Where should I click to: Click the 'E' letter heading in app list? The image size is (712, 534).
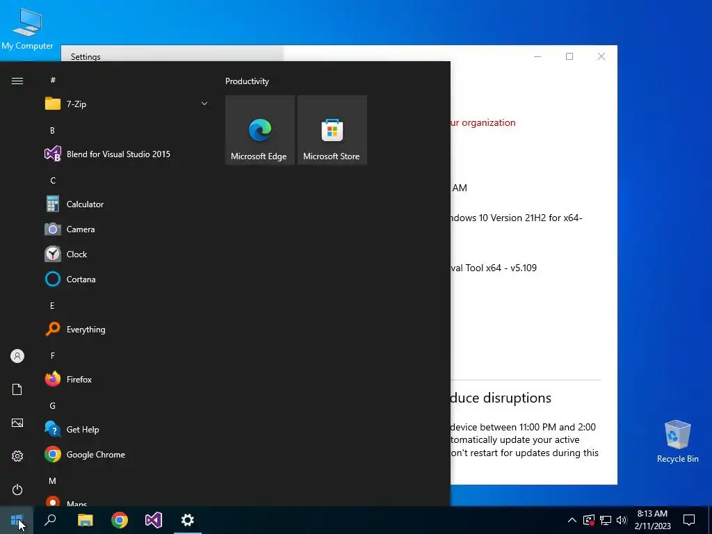coord(52,306)
